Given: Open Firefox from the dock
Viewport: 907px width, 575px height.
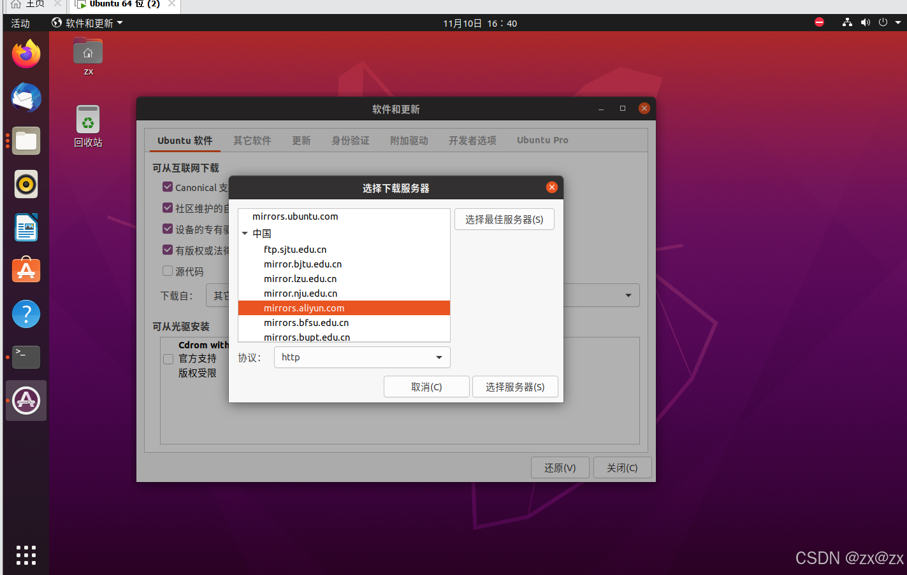Looking at the screenshot, I should [x=26, y=54].
